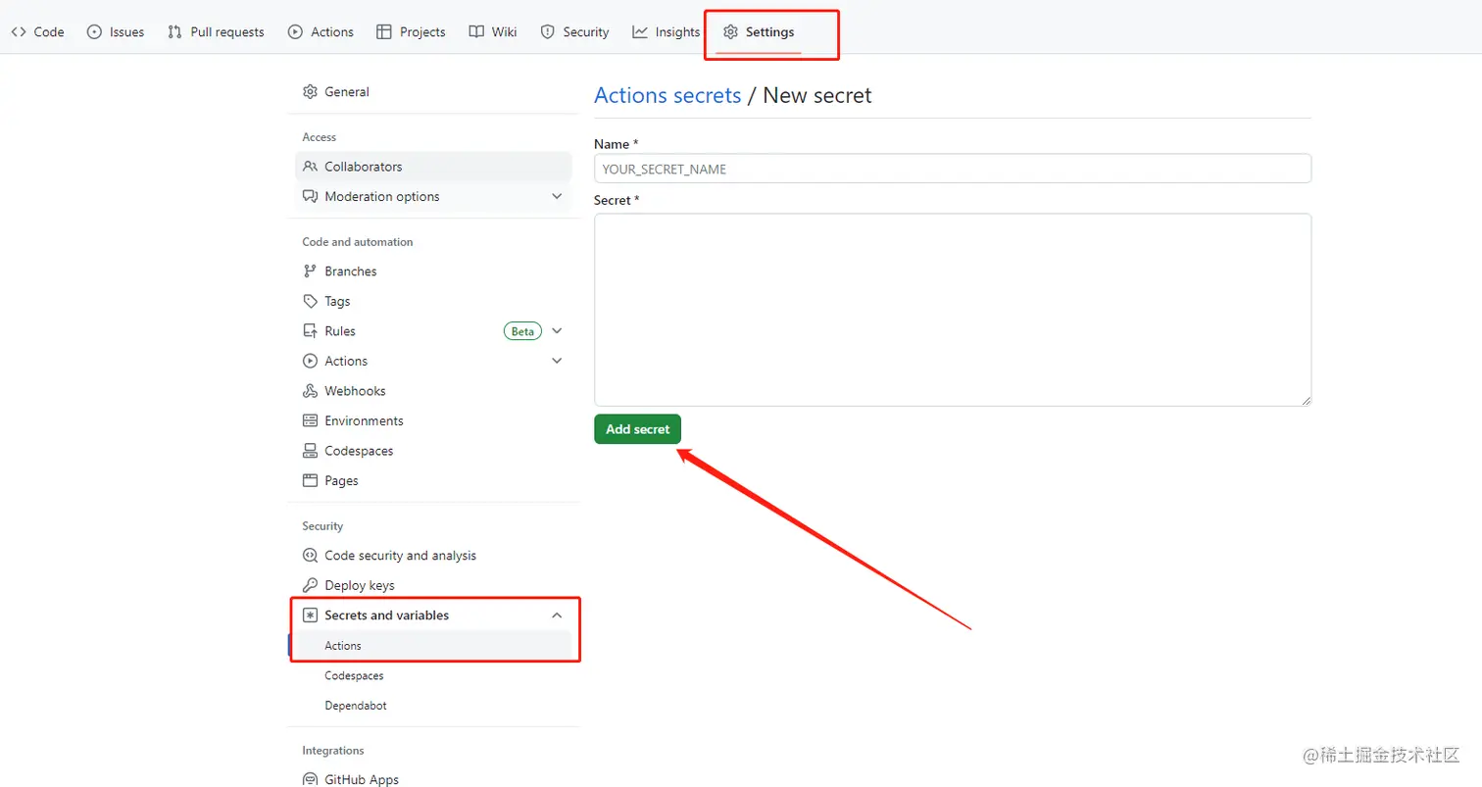
Task: Open GitHub Apps settings
Action: coord(433,780)
